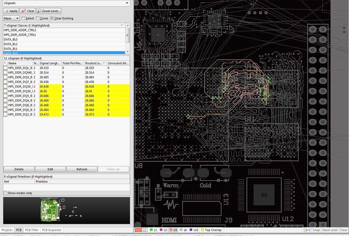Open the xSignals panel mode dropdown
This screenshot has width=349, height=236.
point(127,3)
